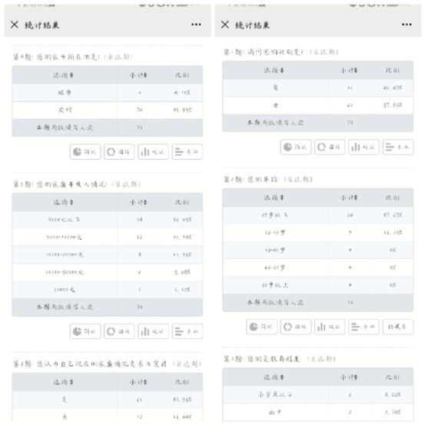The width and height of the screenshot is (425, 425).
Task: Sort 小计 count column in age question 2 table
Action: point(349,198)
